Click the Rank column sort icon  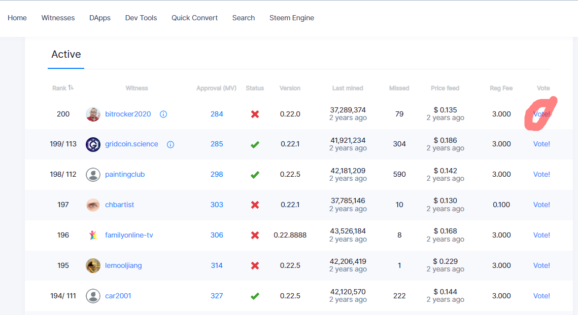pyautogui.click(x=71, y=88)
